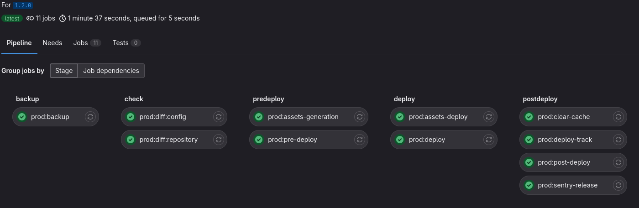The height and width of the screenshot is (208, 639).
Task: Retry the prod:clear-cache job
Action: [618, 117]
